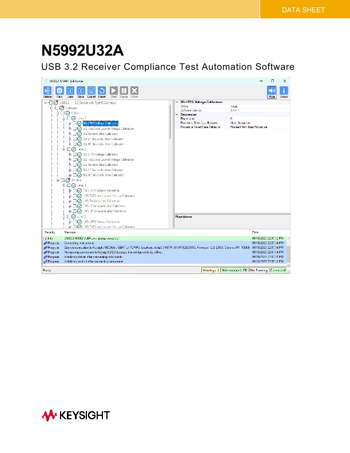Collapse the USB3.2 root tree node

[46, 102]
